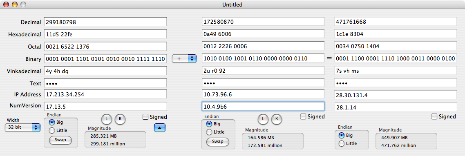The height and width of the screenshot is (156, 465).
Task: Select Big endian in the second operand column
Action: [209, 124]
